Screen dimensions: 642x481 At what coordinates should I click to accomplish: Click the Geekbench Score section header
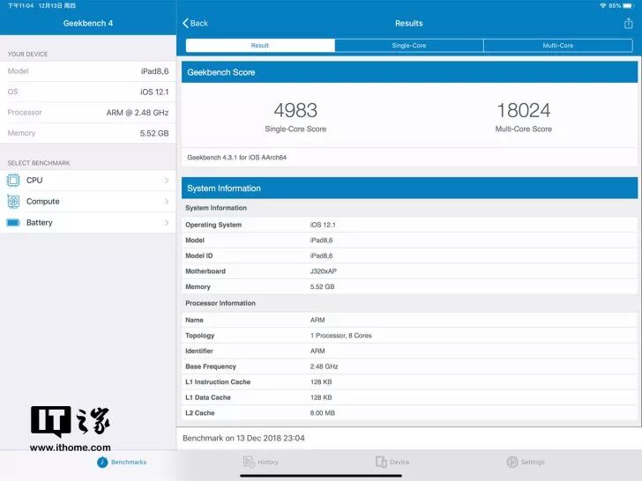tap(409, 72)
